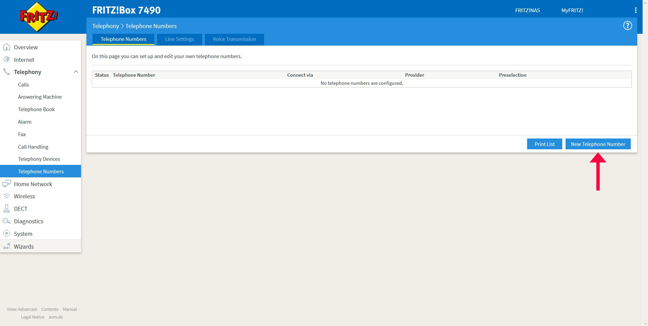This screenshot has width=648, height=326.
Task: Click the Internet globe icon
Action: point(6,59)
